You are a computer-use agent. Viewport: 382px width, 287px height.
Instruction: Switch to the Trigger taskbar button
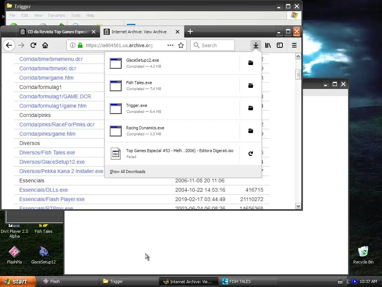click(x=128, y=281)
